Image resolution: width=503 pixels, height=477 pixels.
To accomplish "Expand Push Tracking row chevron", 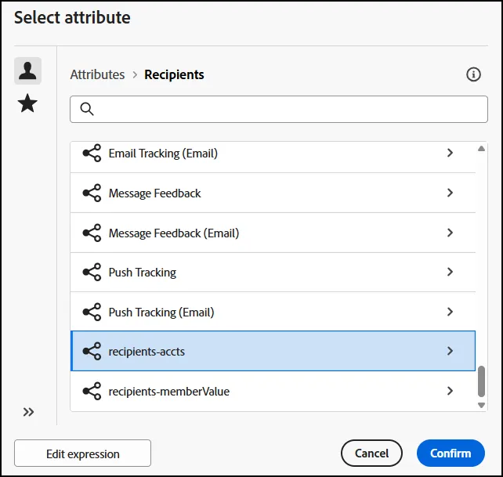I will click(450, 272).
